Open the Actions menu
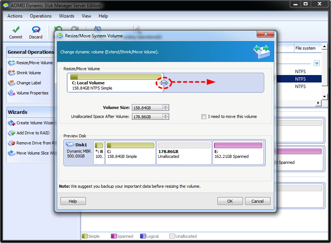This screenshot has height=243, width=331. [15, 16]
